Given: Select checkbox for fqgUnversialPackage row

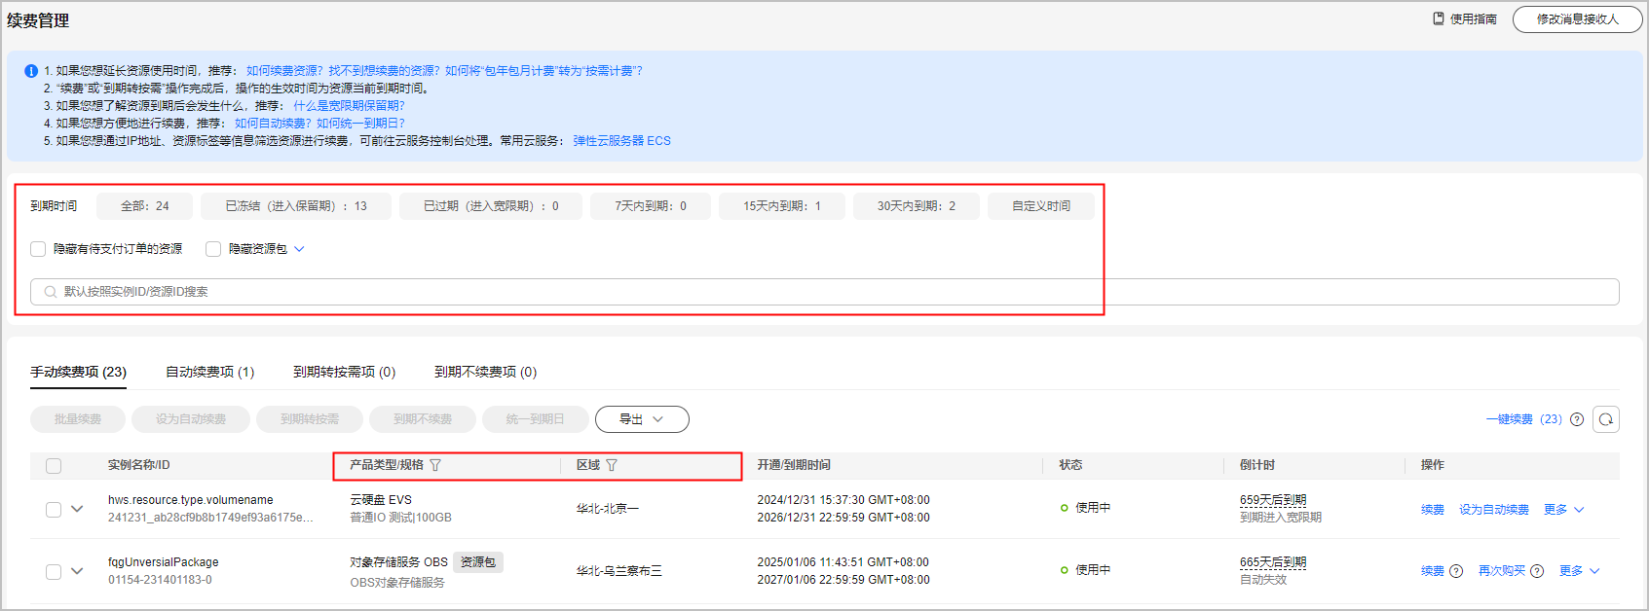Looking at the screenshot, I should point(54,571).
